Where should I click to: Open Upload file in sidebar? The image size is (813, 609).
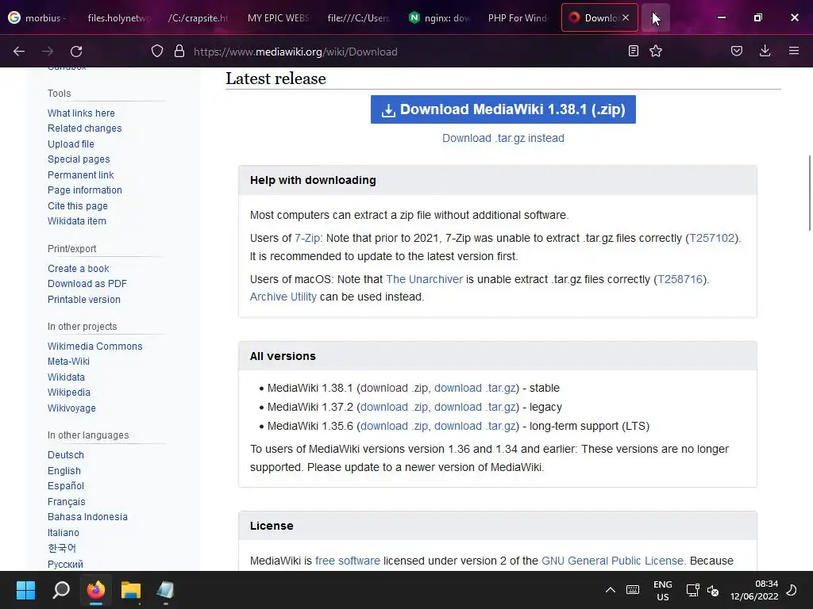(71, 144)
